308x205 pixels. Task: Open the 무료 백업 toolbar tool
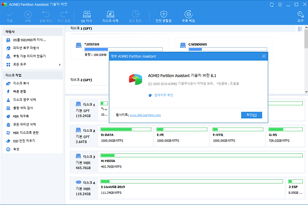(189, 16)
